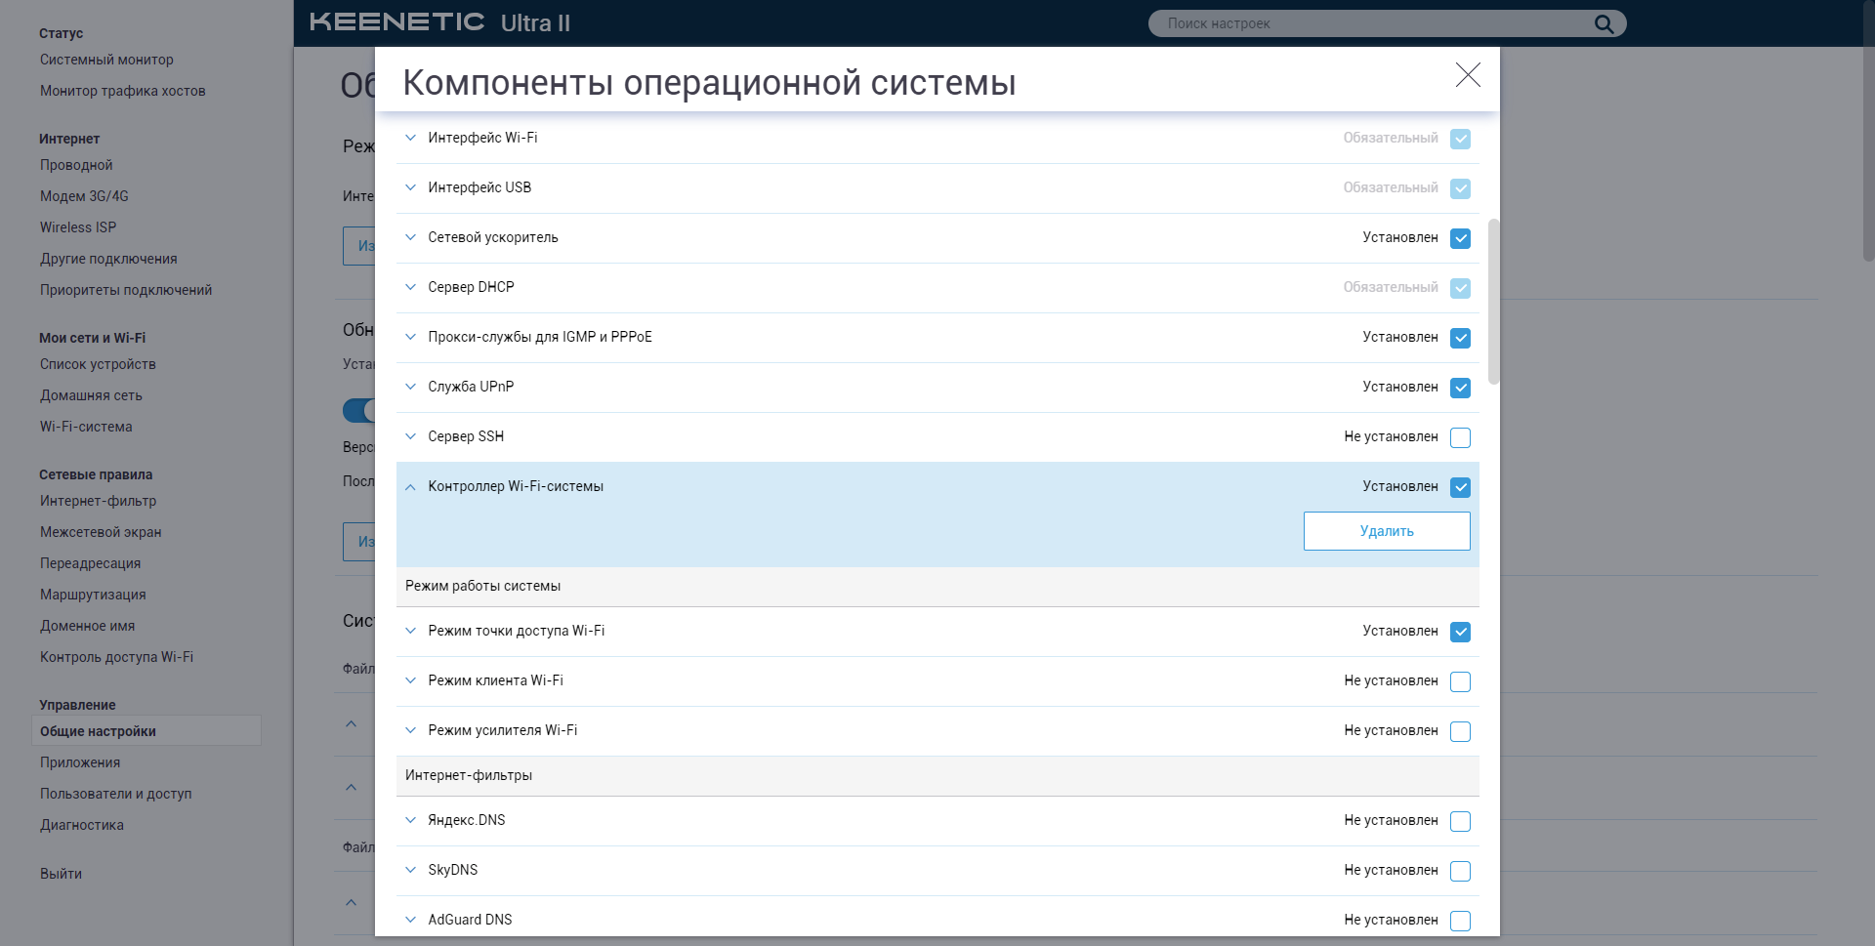
Task: Focus the Поиск настроек search field
Action: click(1372, 23)
